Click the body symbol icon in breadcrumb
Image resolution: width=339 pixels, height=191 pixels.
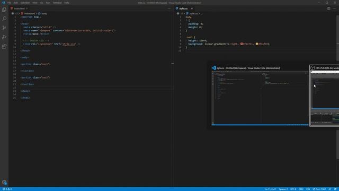[x=39, y=13]
